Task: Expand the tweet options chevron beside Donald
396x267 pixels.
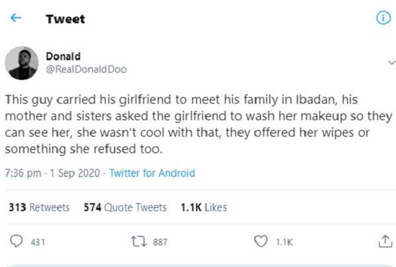Action: pos(391,63)
